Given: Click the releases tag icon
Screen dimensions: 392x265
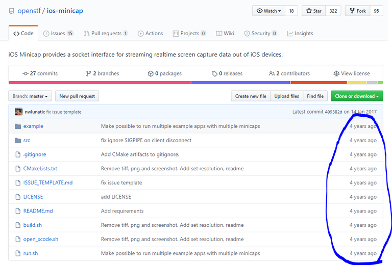Looking at the screenshot, I should point(214,73).
